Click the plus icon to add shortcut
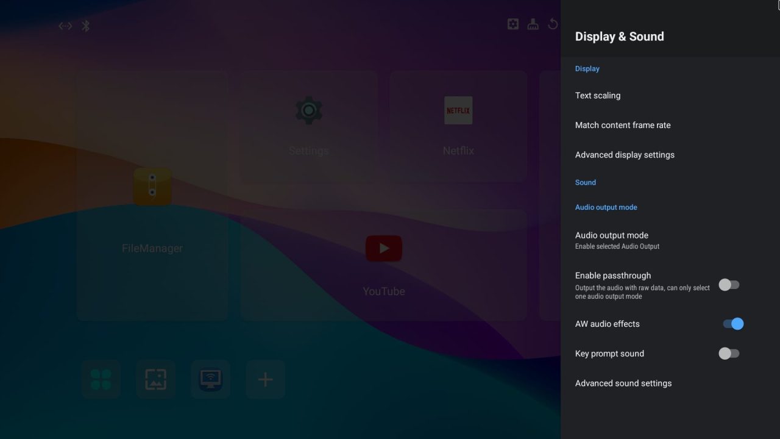The image size is (780, 439). 265,379
